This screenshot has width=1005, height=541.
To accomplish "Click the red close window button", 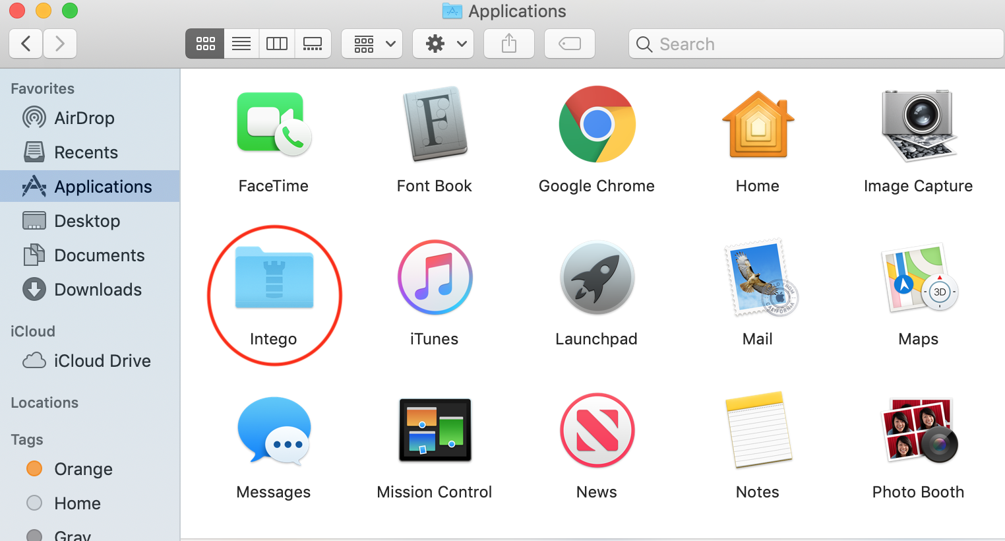I will (17, 11).
